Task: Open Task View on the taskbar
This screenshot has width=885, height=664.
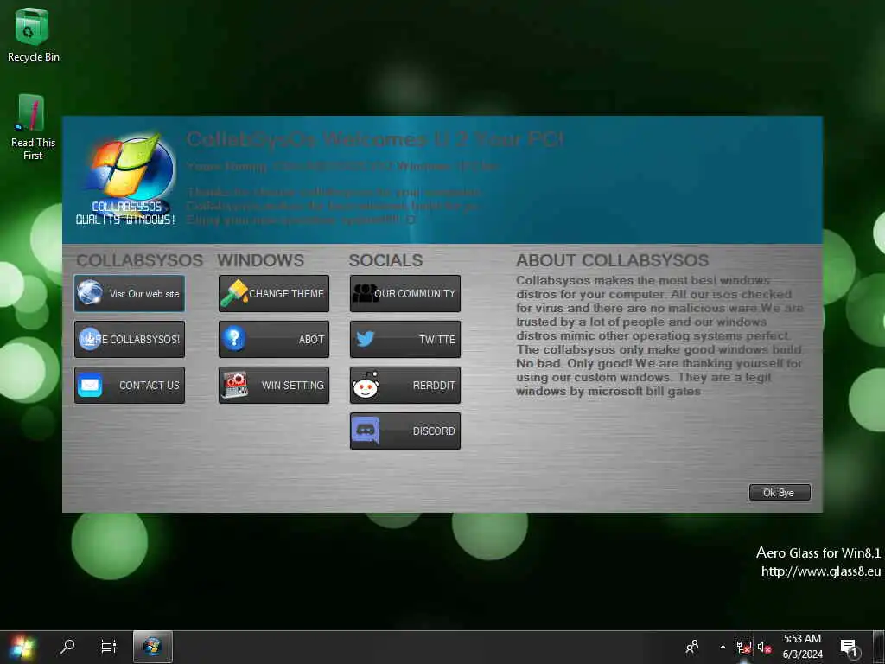Action: 108,647
